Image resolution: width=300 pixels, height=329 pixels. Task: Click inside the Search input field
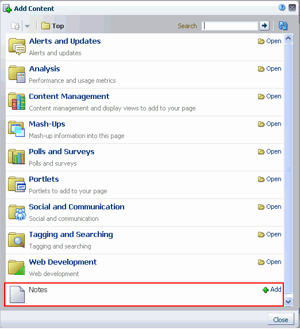[x=229, y=26]
